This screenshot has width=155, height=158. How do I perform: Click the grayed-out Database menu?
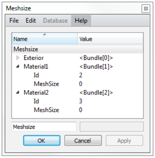click(55, 21)
